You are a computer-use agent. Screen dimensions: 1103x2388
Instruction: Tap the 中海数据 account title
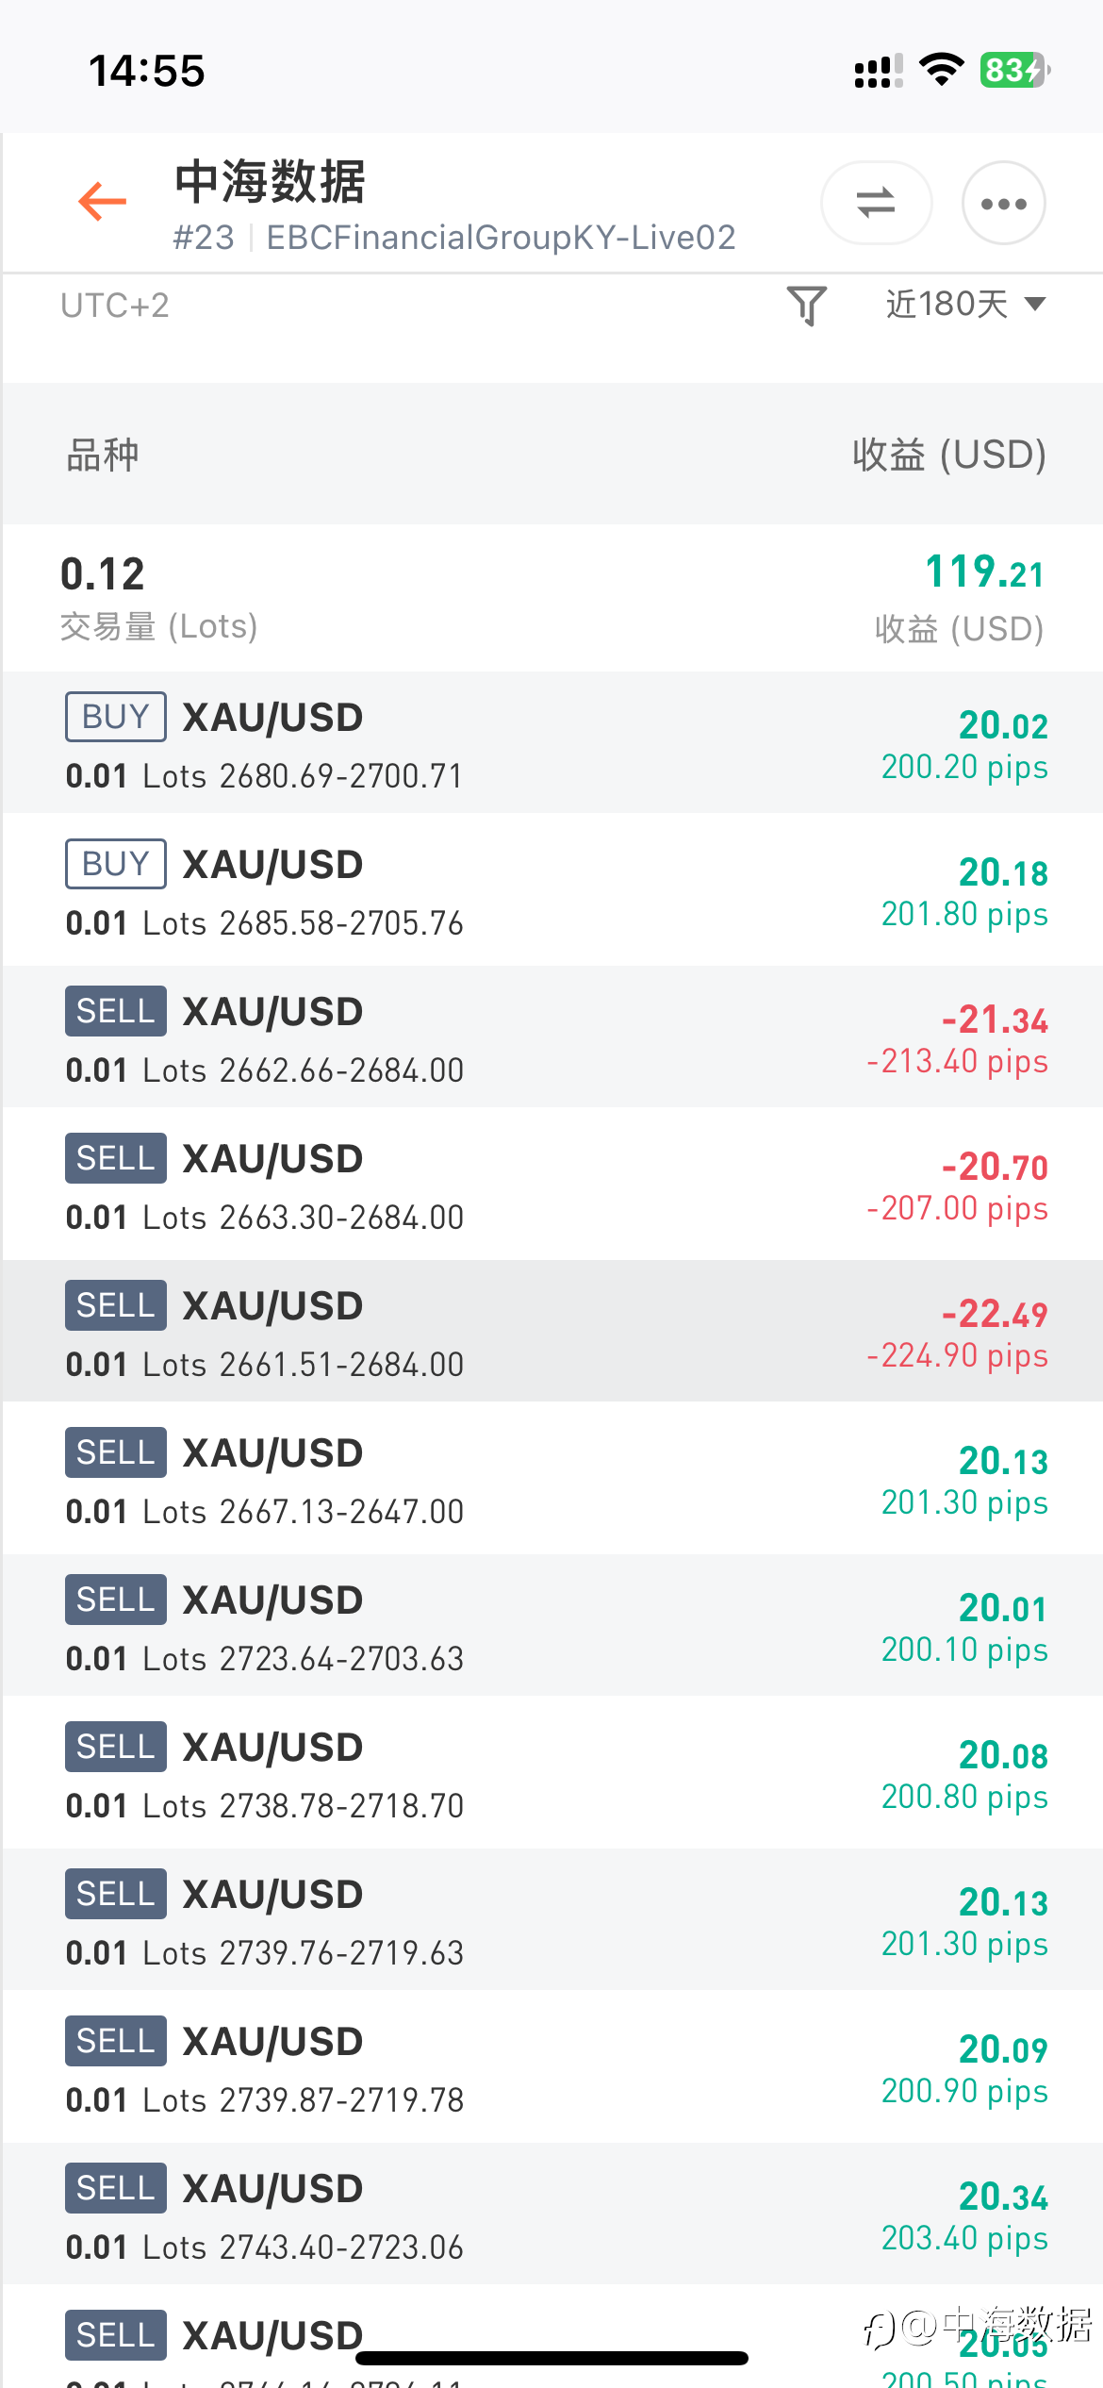click(x=271, y=181)
